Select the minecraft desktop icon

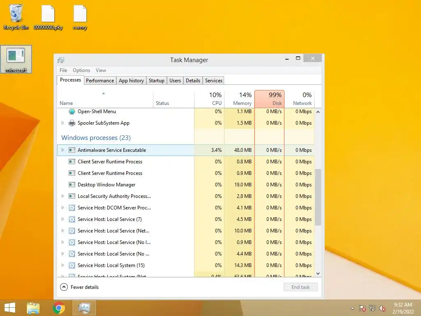coord(16,59)
